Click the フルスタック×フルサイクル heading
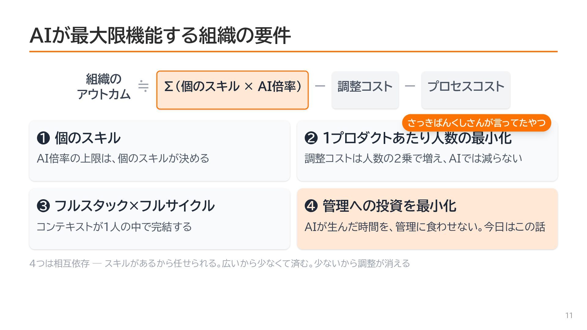Viewport: 587px width, 330px height. tap(135, 206)
